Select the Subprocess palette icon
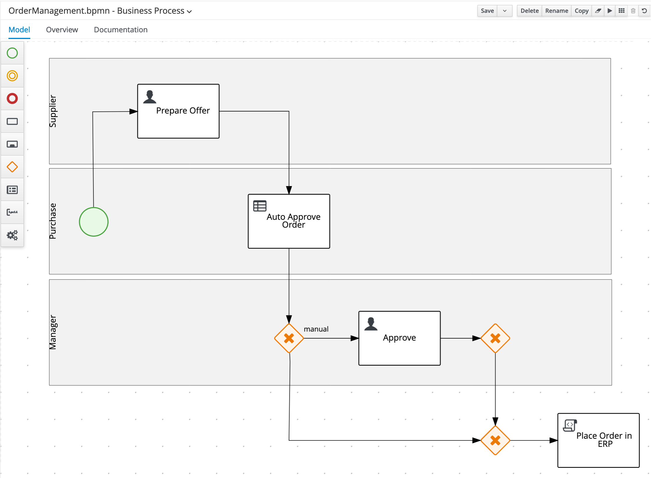Viewport: 651px width, 478px height. coord(12,144)
